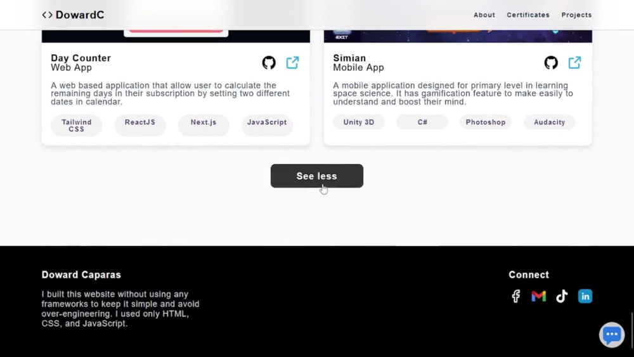Click the footer text about HTML, CSS, JavaScript
Image resolution: width=634 pixels, height=357 pixels.
[x=120, y=309]
